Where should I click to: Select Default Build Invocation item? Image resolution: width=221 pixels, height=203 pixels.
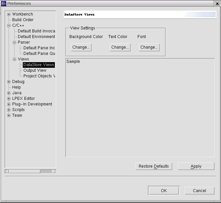pyautogui.click(x=36, y=31)
